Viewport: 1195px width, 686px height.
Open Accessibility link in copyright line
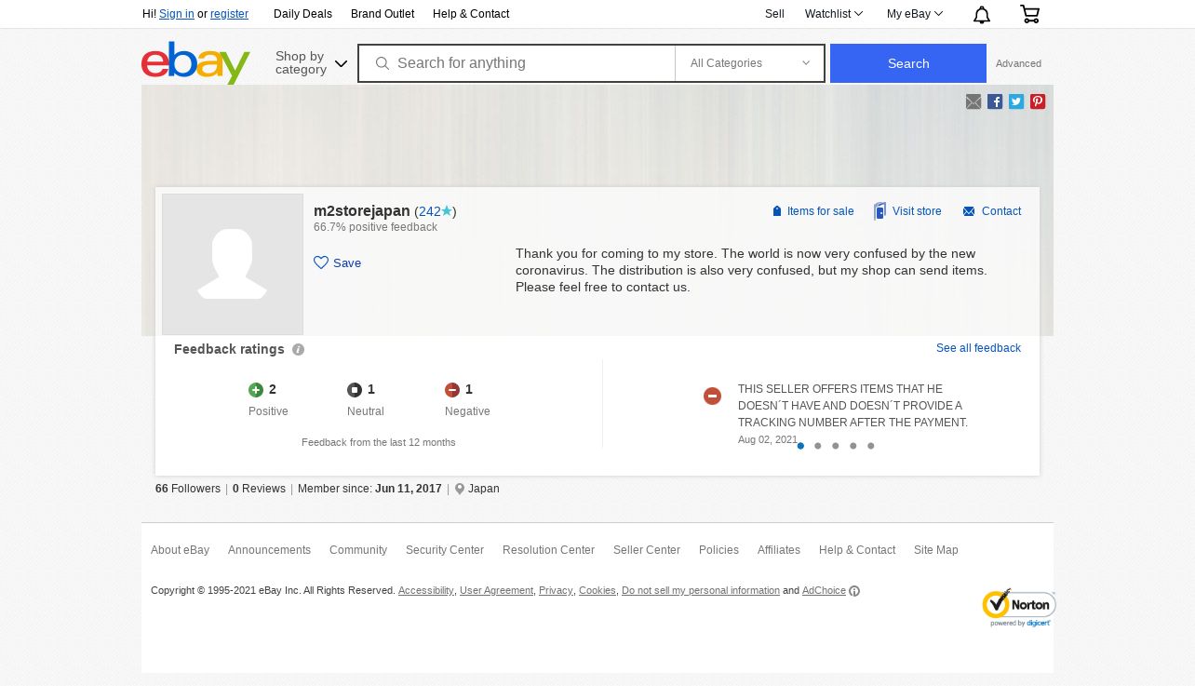pos(426,591)
